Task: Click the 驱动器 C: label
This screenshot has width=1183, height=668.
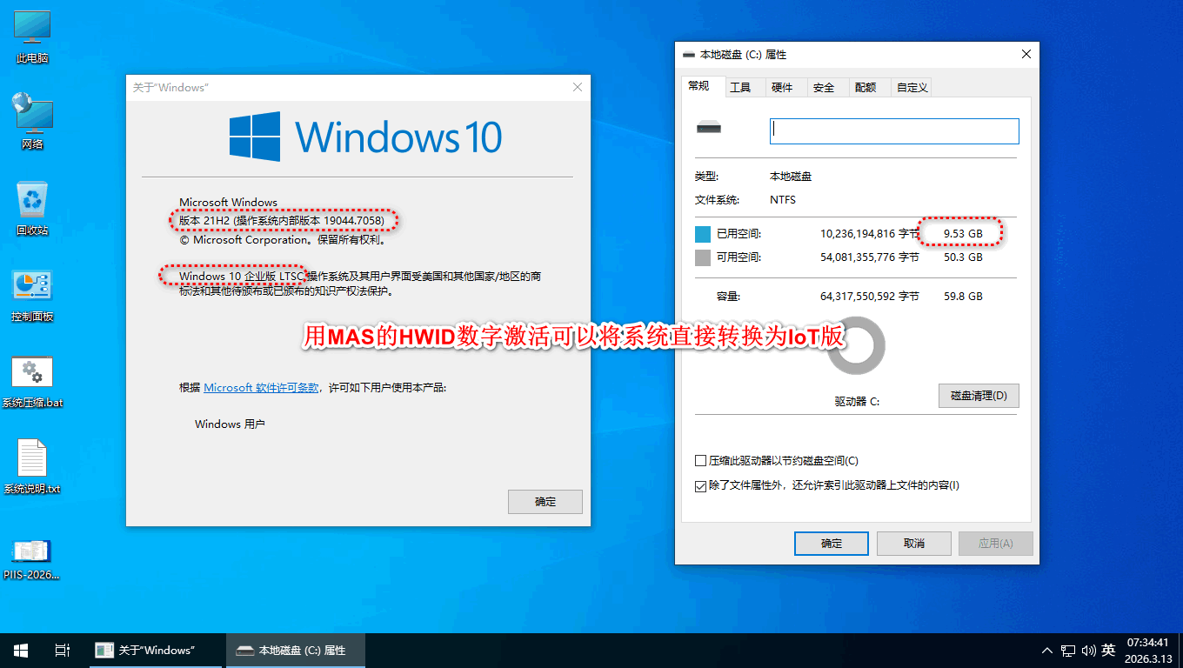Action: tap(857, 402)
